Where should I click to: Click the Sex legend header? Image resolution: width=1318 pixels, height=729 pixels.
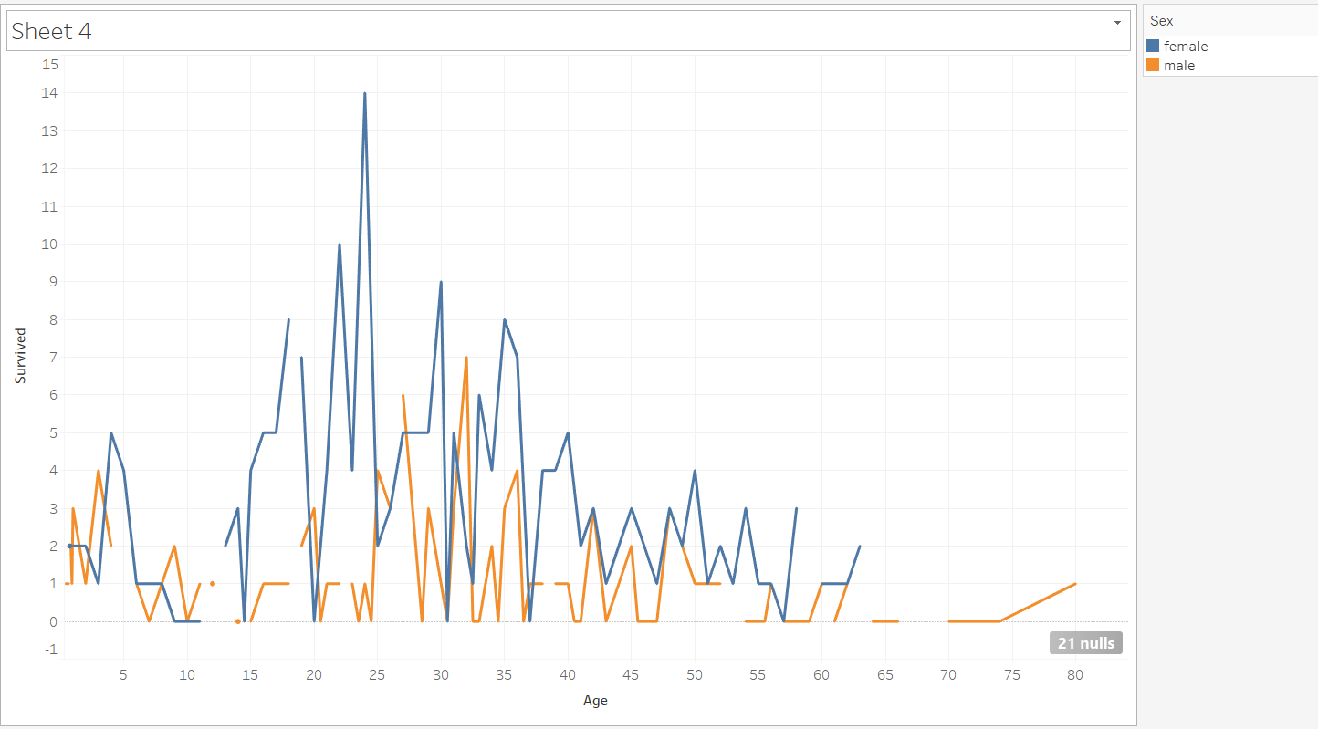pos(1160,20)
